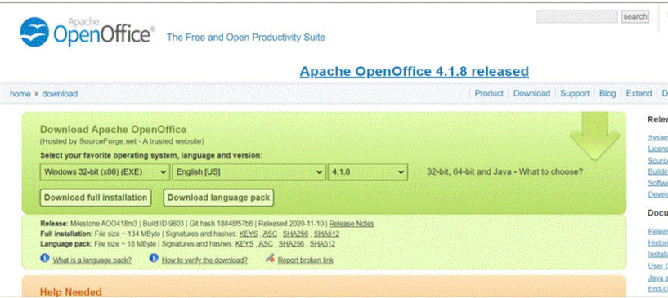Open the language dropdown showing English [US]
Image resolution: width=668 pixels, height=298 pixels.
249,172
